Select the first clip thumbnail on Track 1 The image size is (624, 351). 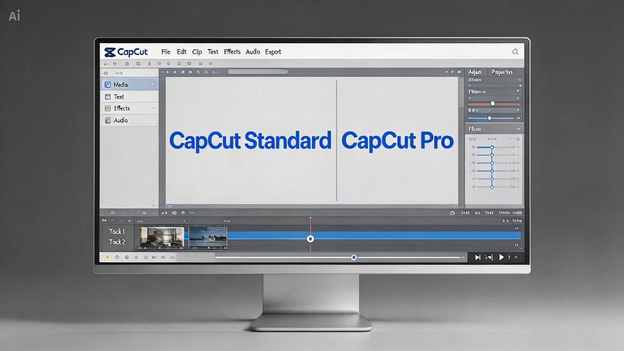[161, 237]
